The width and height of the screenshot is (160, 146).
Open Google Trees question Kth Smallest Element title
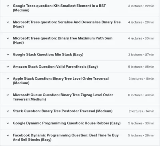coord(59,8)
